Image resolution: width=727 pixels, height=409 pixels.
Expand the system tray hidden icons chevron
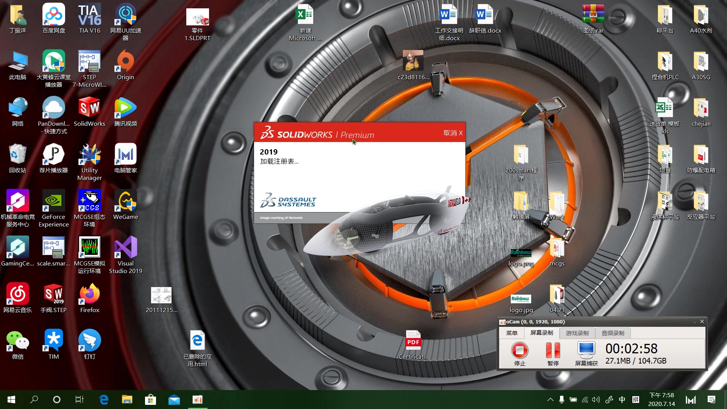click(551, 400)
